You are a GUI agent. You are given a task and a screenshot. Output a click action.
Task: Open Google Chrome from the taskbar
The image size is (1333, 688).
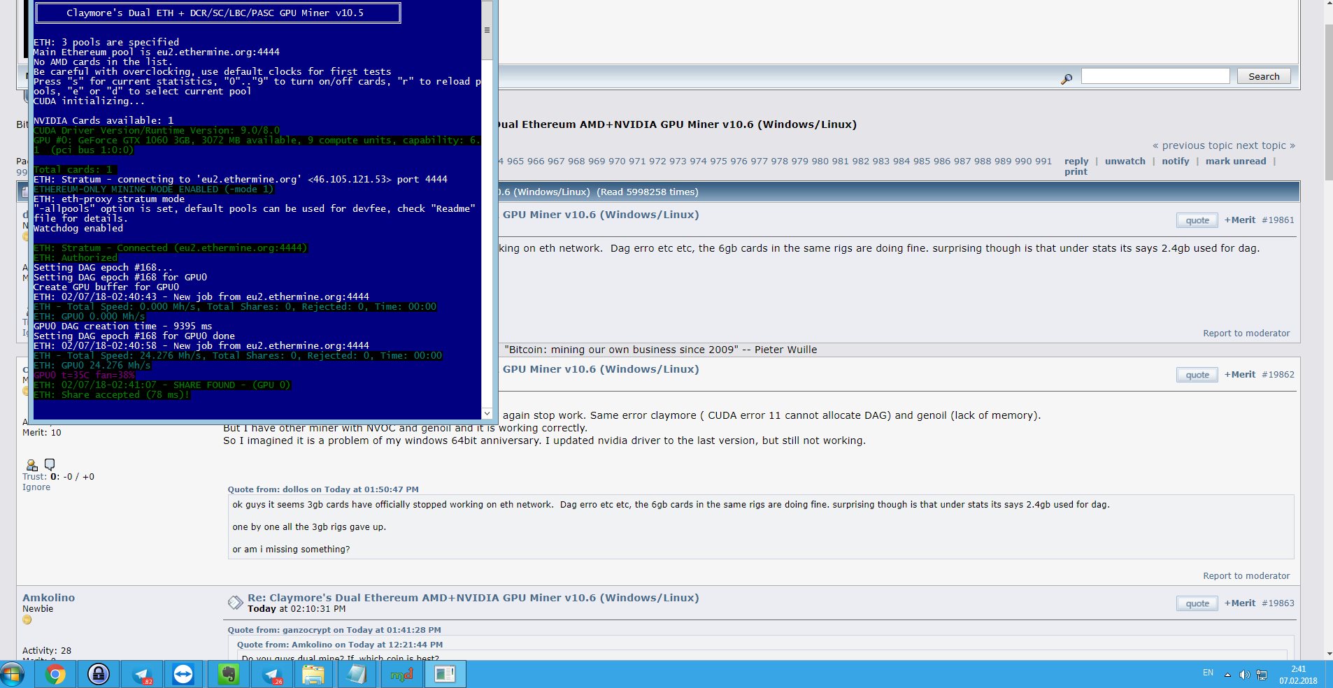tap(55, 674)
